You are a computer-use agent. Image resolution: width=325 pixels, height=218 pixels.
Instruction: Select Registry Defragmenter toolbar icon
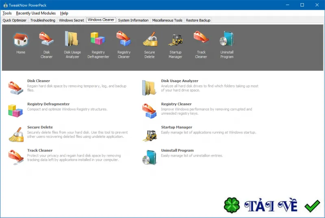coord(98,39)
